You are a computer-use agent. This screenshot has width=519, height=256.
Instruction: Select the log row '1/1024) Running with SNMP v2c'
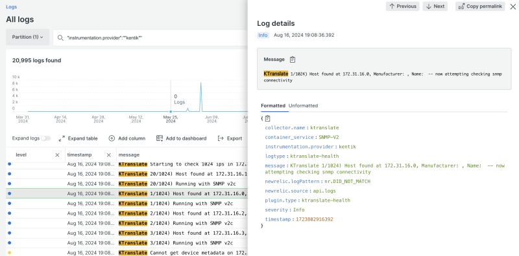127,204
